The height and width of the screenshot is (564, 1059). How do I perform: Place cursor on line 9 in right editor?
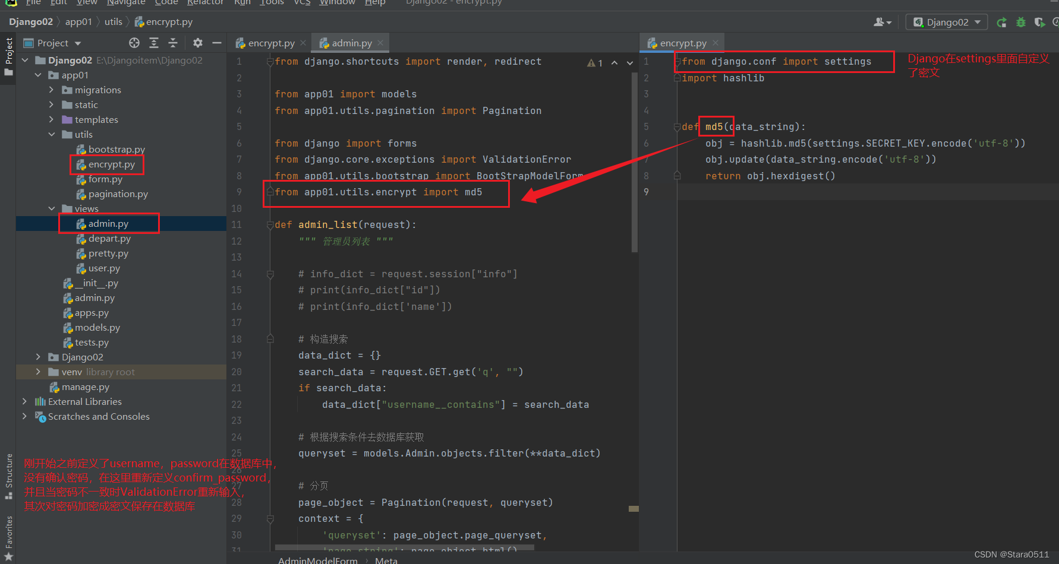tap(868, 192)
